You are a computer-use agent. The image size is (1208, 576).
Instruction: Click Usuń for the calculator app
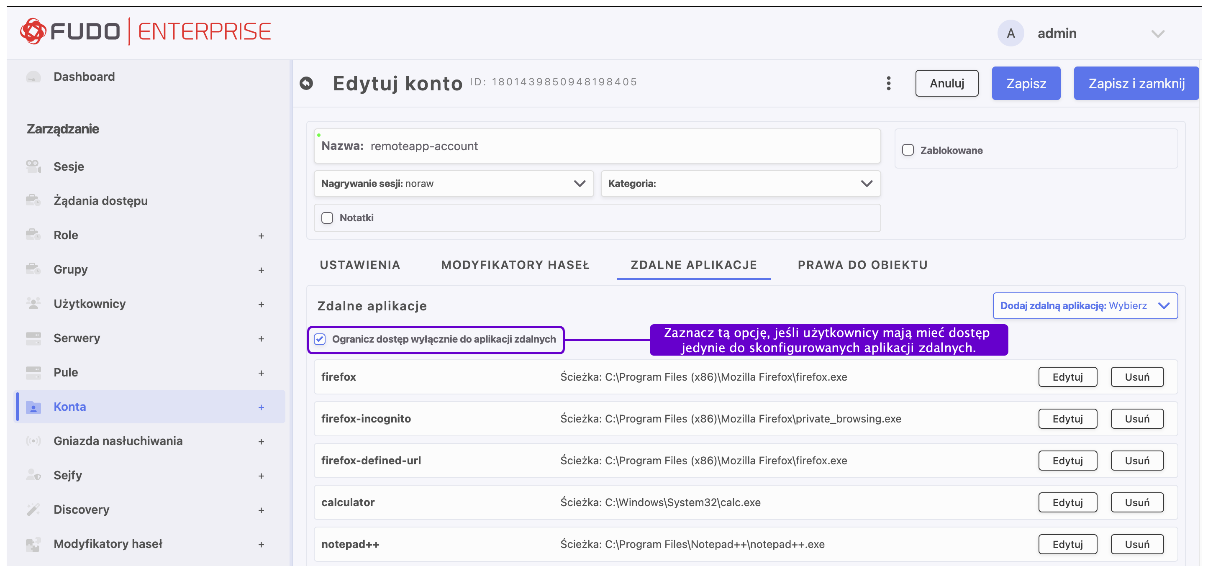click(x=1137, y=502)
